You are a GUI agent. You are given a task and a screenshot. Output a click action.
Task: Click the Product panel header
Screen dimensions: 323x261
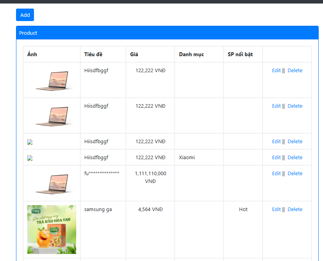click(x=167, y=33)
